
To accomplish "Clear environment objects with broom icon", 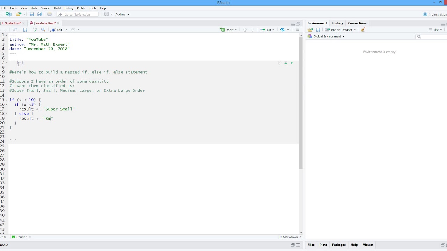I will click(x=363, y=30).
